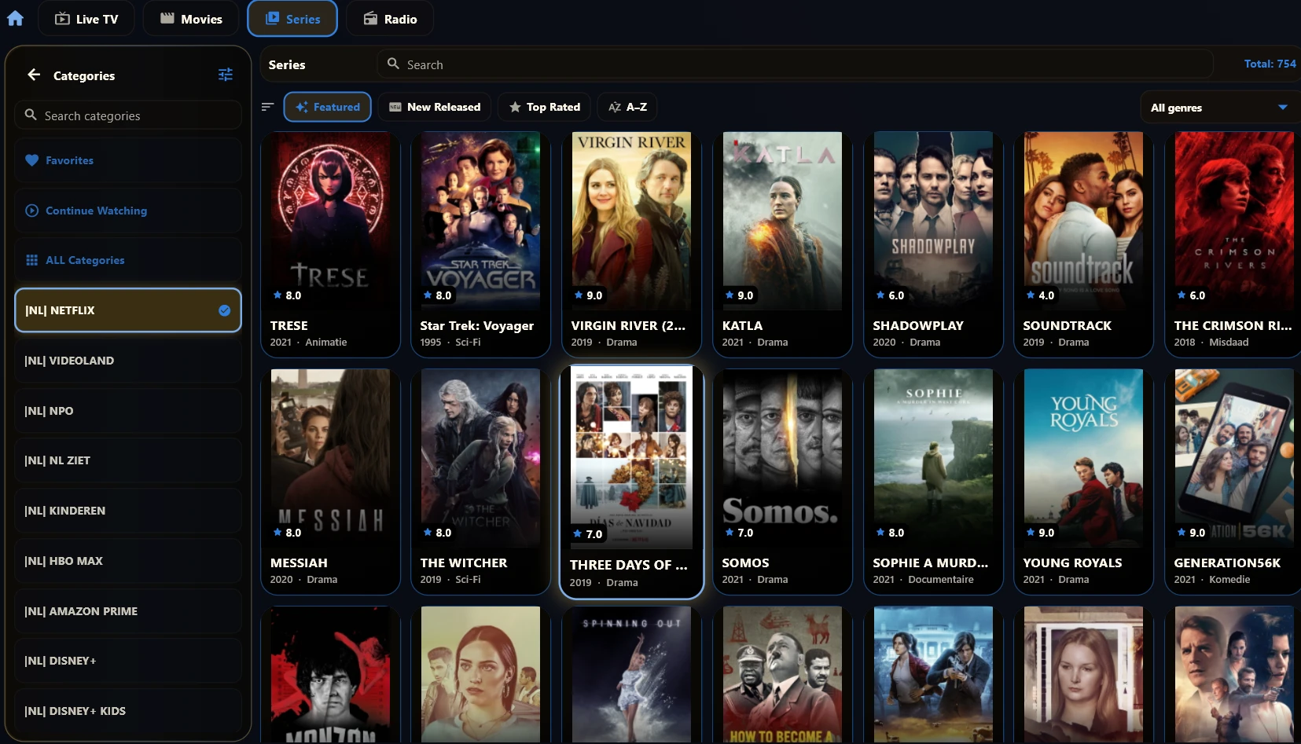Select the |NL| VIDEOLAND category
Image resolution: width=1301 pixels, height=744 pixels.
pyautogui.click(x=127, y=361)
